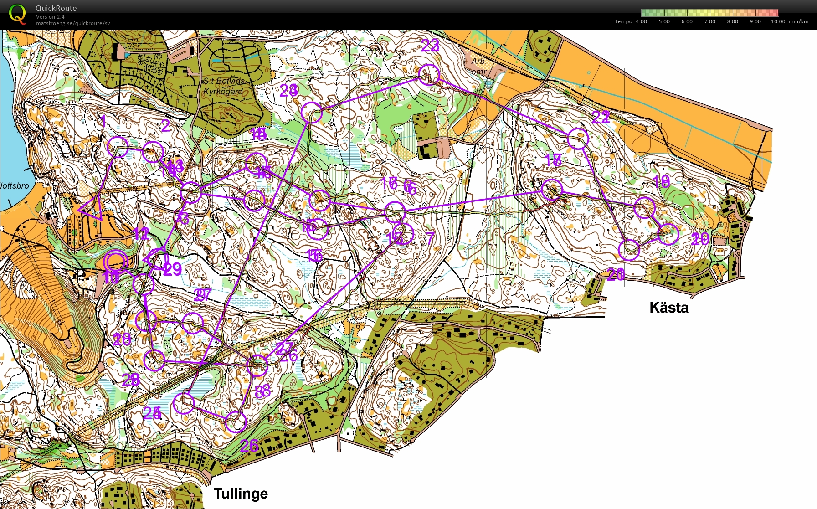The width and height of the screenshot is (817, 509).
Task: Click the Tempo 4:00 legend label
Action: 631,21
